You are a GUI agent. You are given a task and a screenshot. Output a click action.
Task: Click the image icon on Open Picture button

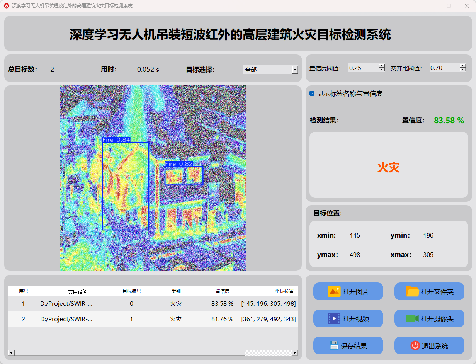tap(334, 291)
